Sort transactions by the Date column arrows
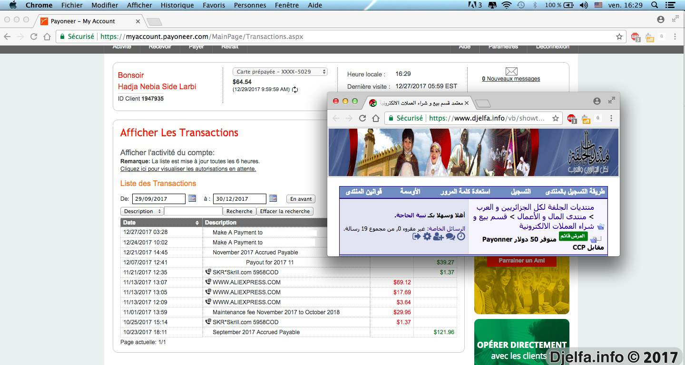Image resolution: width=685 pixels, height=365 pixels. pos(197,223)
